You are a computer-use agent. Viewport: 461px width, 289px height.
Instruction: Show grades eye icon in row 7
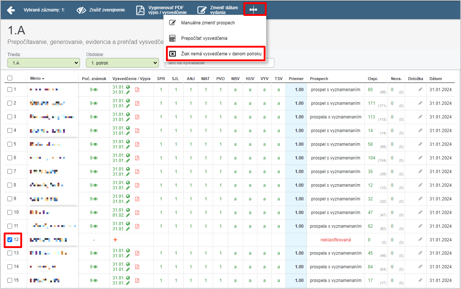click(95, 172)
